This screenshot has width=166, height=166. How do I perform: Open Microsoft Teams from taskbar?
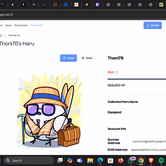coord(80,160)
